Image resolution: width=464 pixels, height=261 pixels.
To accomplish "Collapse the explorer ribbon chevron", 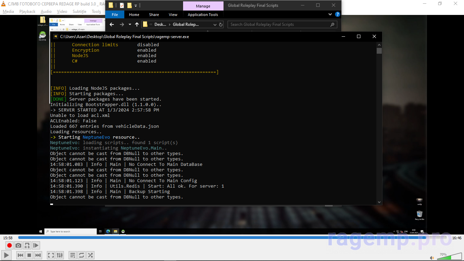I will coord(330,15).
